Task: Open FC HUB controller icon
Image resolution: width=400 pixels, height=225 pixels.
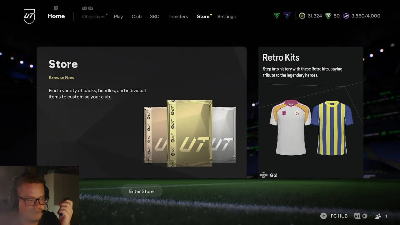Action: pos(323,216)
